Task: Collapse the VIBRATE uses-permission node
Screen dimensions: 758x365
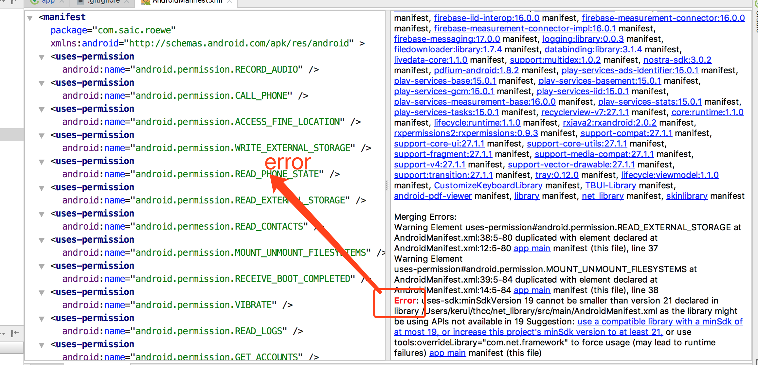Action: [42, 293]
